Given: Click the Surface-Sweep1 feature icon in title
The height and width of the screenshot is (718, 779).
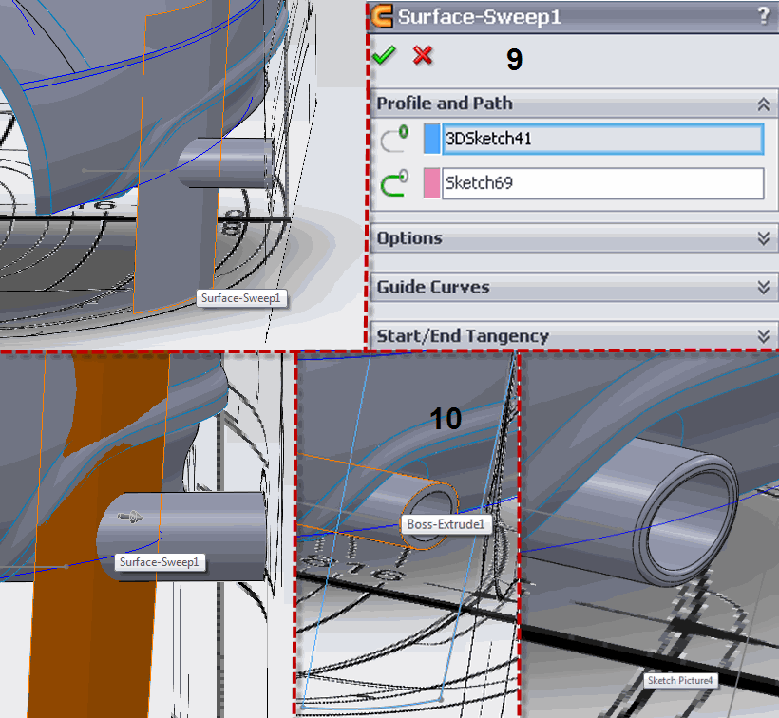Looking at the screenshot, I should (x=382, y=16).
